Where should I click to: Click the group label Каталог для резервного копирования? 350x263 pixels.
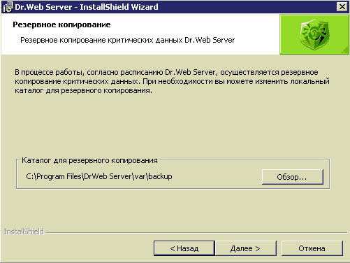(89, 160)
